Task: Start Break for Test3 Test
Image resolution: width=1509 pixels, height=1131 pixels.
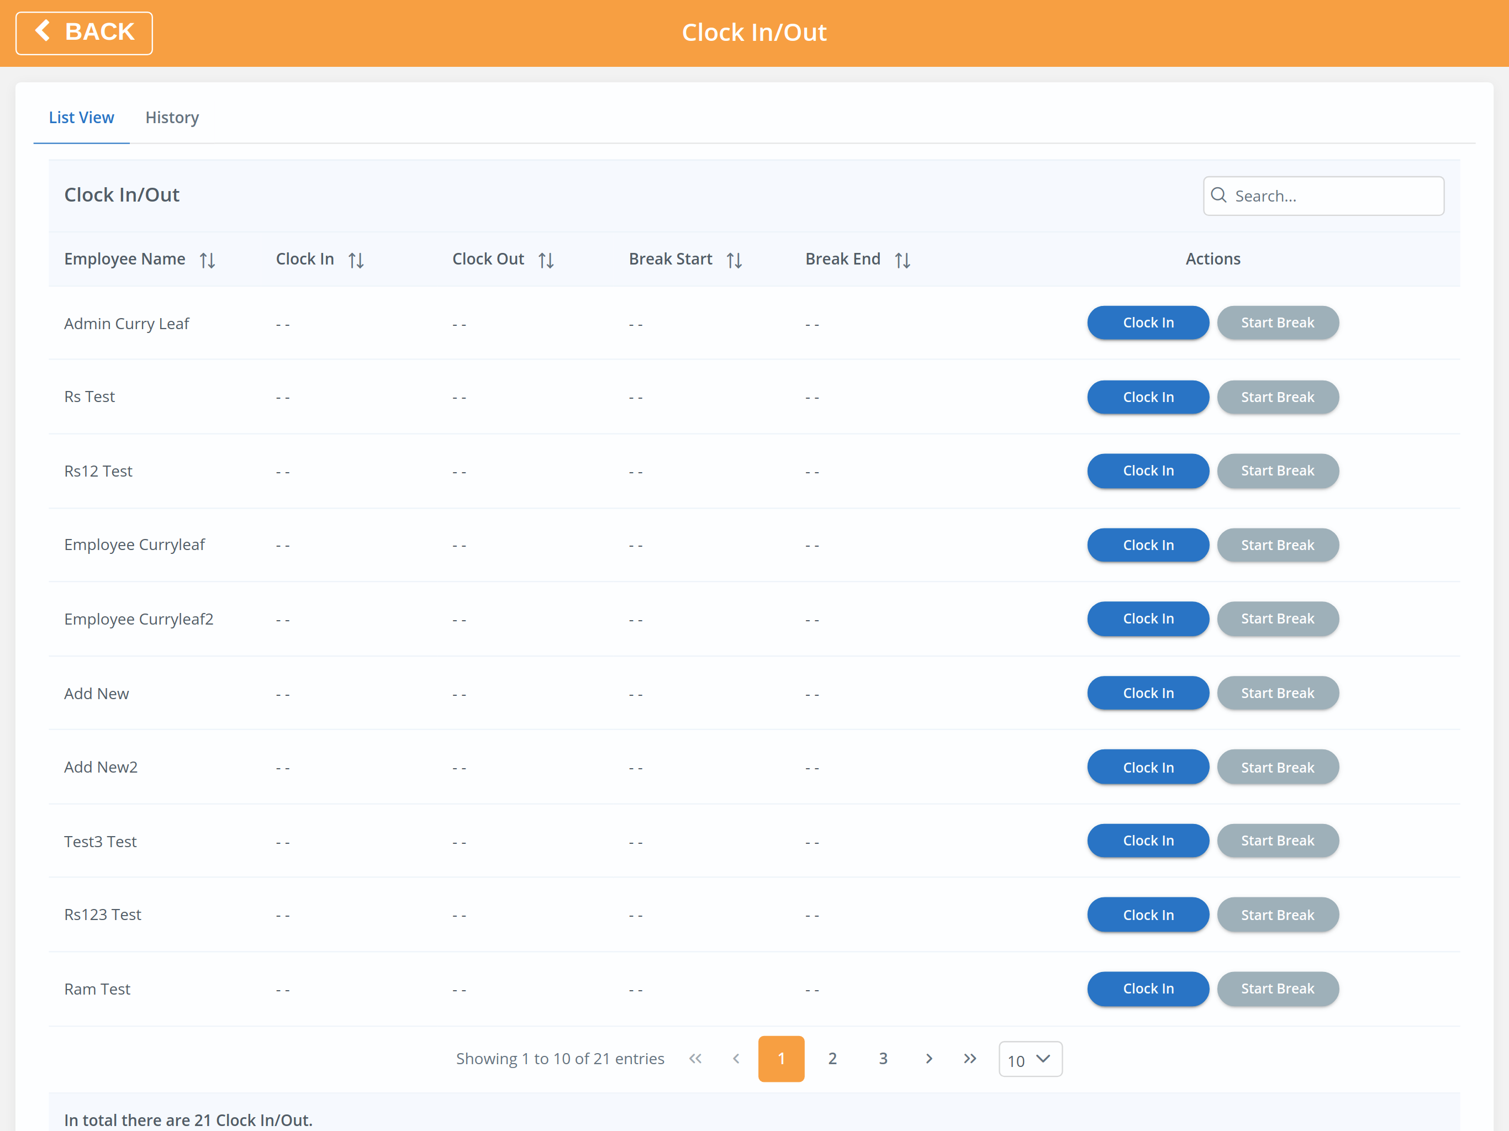Action: [1278, 841]
